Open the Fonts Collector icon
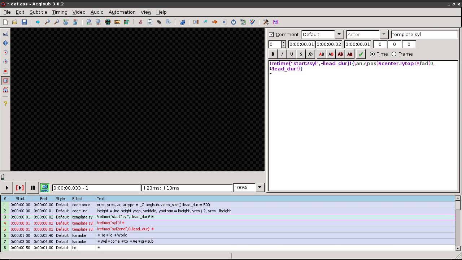462x260 pixels. (x=169, y=22)
